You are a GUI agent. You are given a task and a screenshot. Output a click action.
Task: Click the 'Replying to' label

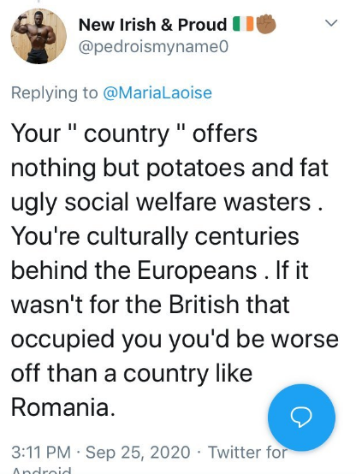point(55,93)
